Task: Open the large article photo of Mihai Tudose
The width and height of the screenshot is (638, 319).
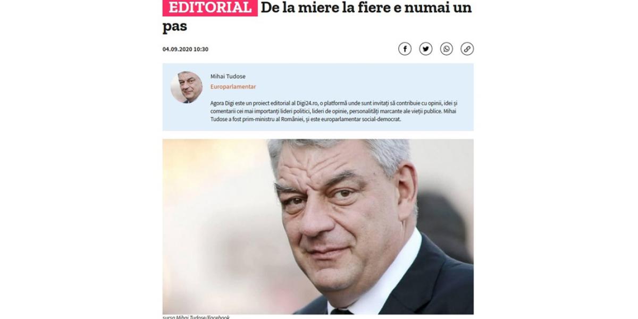Action: click(x=318, y=226)
